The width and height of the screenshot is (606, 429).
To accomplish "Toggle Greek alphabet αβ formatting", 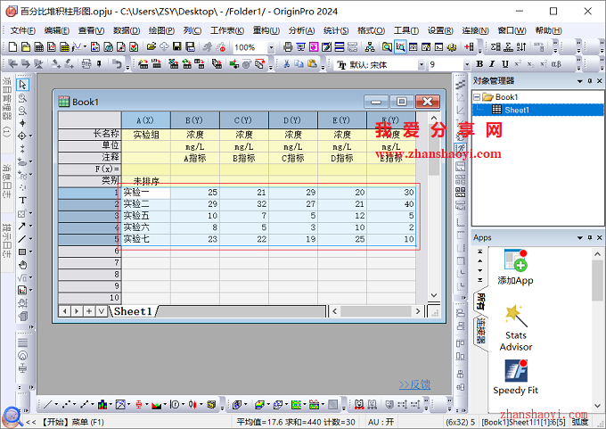I will tap(556, 64).
